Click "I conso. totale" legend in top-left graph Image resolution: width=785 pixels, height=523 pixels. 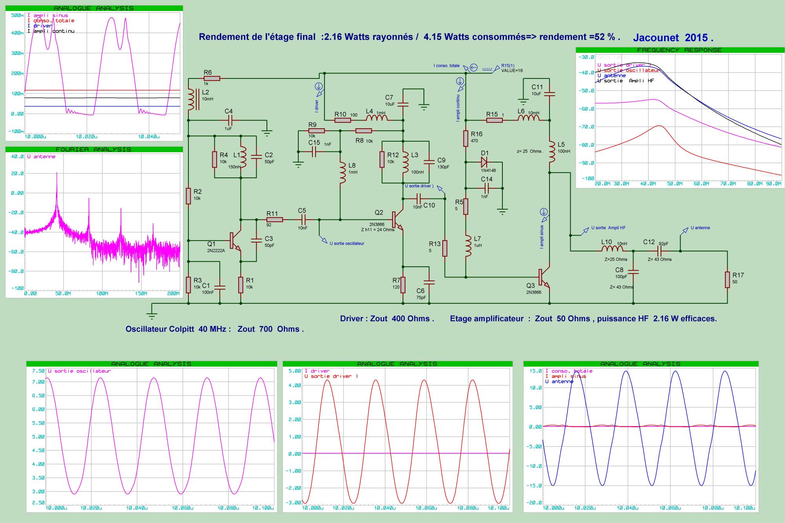point(51,20)
